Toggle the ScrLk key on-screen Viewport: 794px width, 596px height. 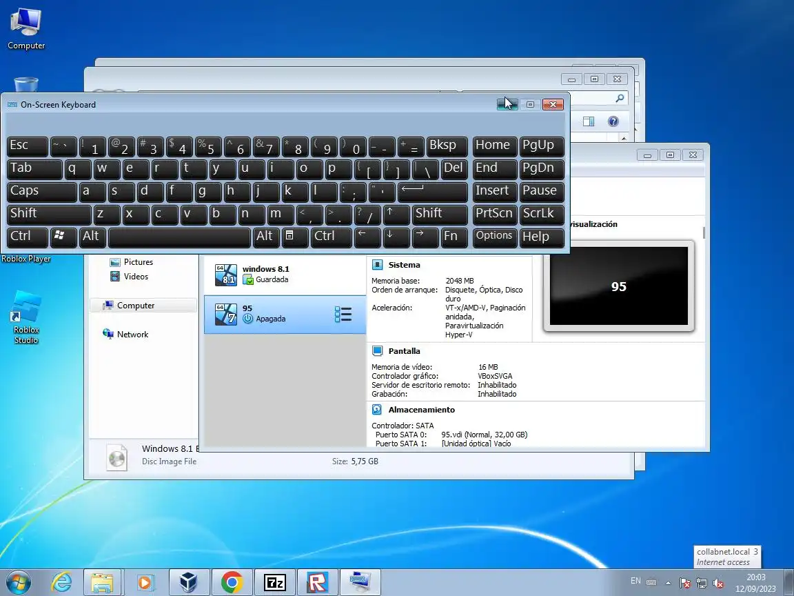coord(542,215)
